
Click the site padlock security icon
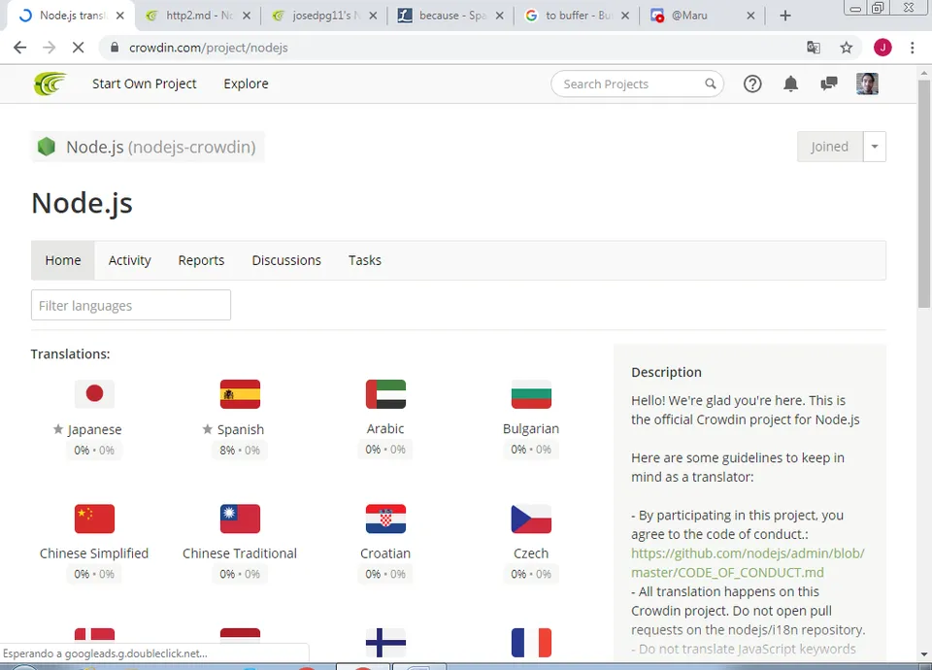point(115,48)
